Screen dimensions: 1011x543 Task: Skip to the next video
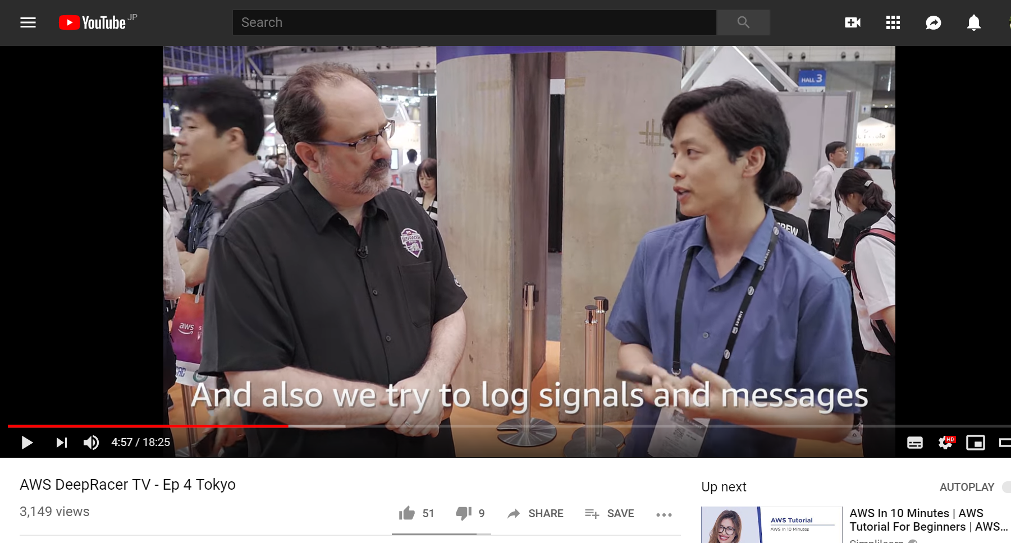(62, 443)
